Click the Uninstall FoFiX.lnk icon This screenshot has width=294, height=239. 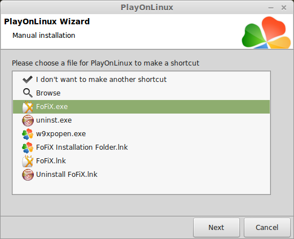(28, 175)
